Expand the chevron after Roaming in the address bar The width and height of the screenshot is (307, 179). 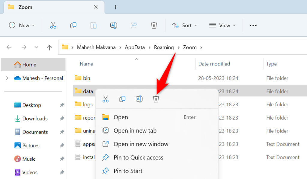click(178, 47)
